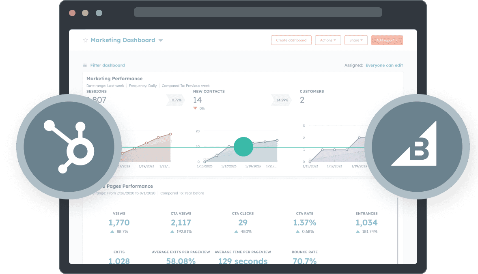Click the up triangle beside 88.7%
This screenshot has height=274, width=478.
112,232
